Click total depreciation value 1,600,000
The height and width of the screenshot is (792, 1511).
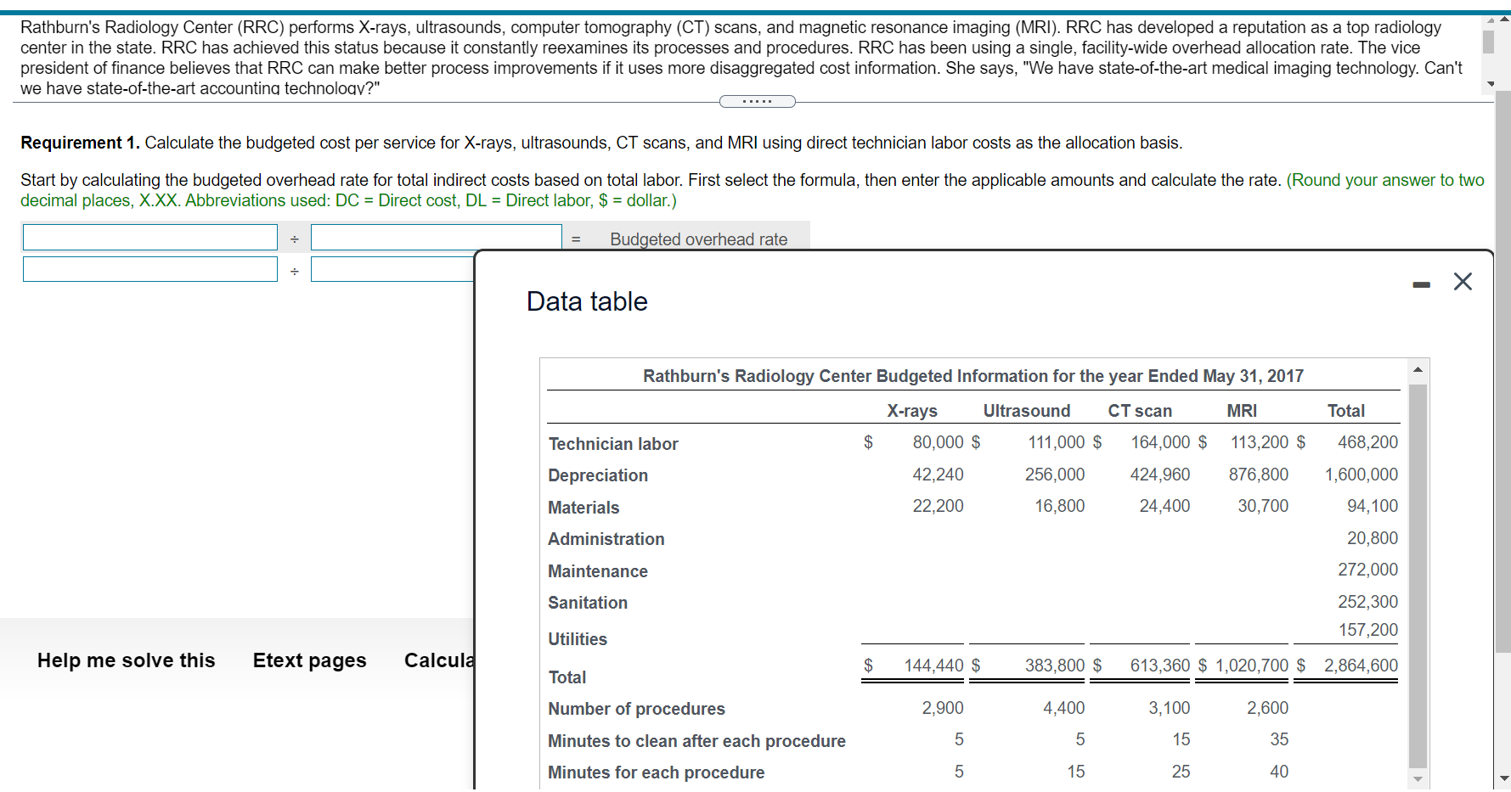(x=1362, y=475)
